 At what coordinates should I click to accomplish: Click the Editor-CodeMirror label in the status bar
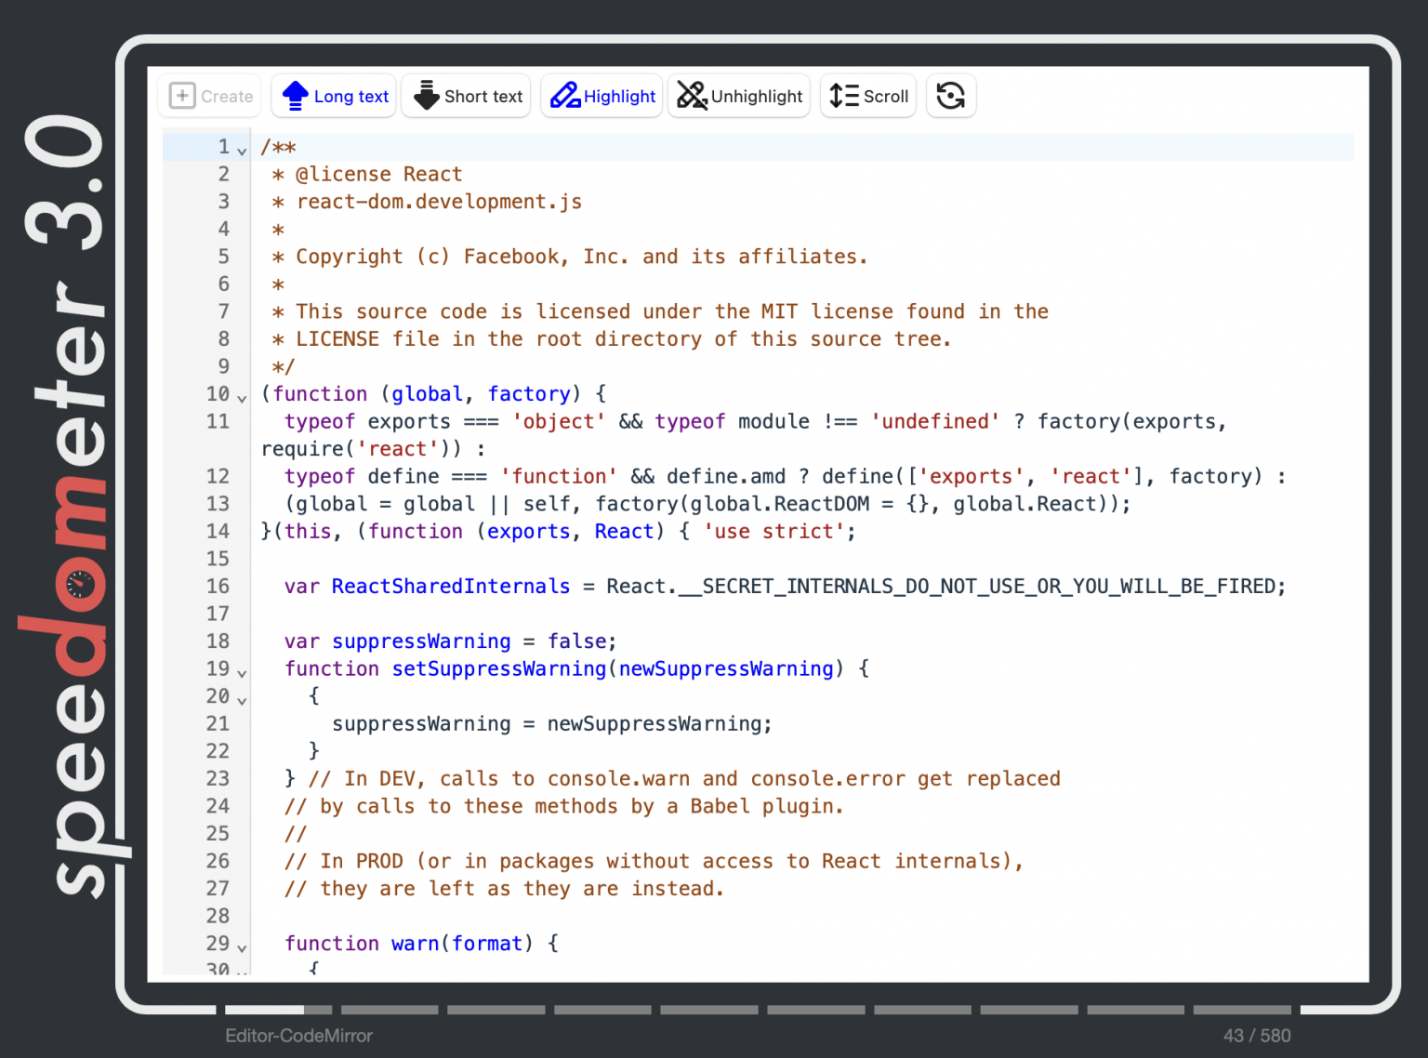pos(298,1035)
